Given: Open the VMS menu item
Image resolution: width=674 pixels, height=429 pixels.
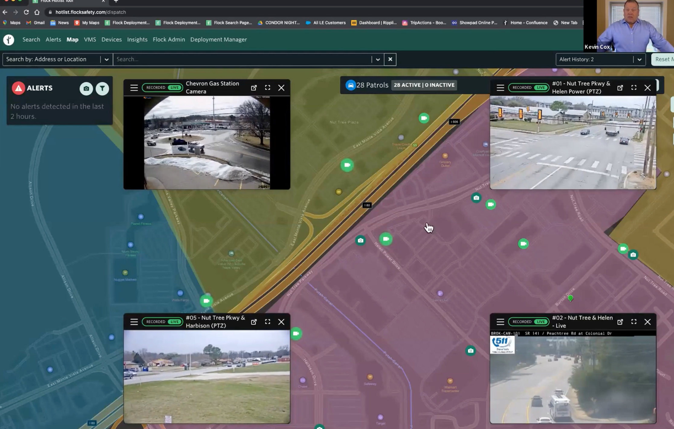Looking at the screenshot, I should 90,40.
